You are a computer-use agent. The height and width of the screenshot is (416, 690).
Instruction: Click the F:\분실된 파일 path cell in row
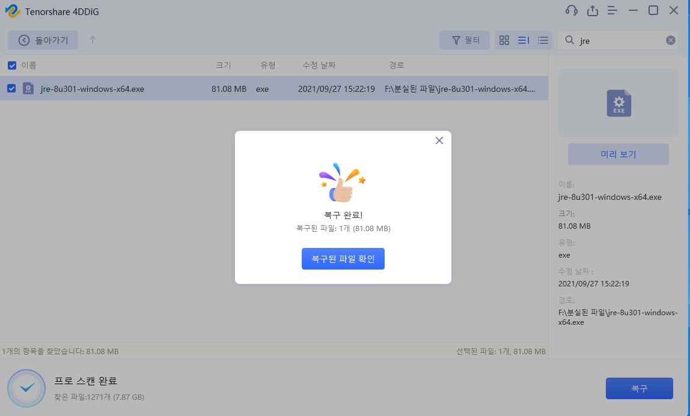460,89
